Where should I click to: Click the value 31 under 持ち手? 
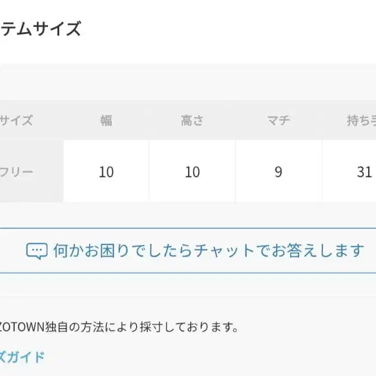coord(364,172)
